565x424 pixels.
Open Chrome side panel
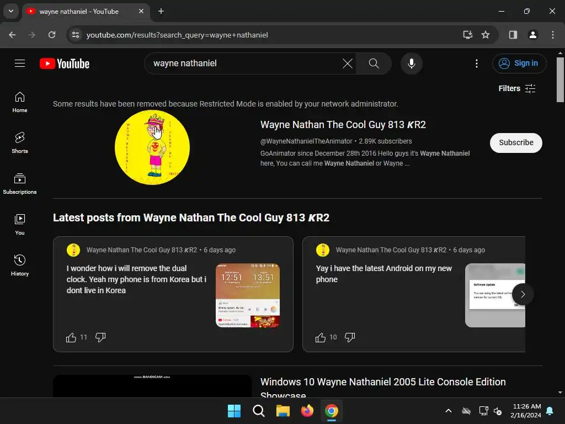click(x=513, y=35)
